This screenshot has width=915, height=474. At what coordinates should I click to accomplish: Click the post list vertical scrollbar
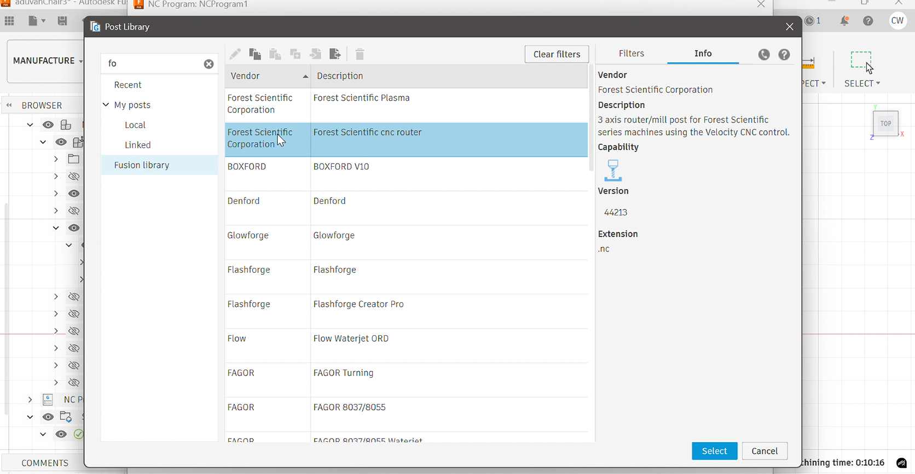point(591,118)
